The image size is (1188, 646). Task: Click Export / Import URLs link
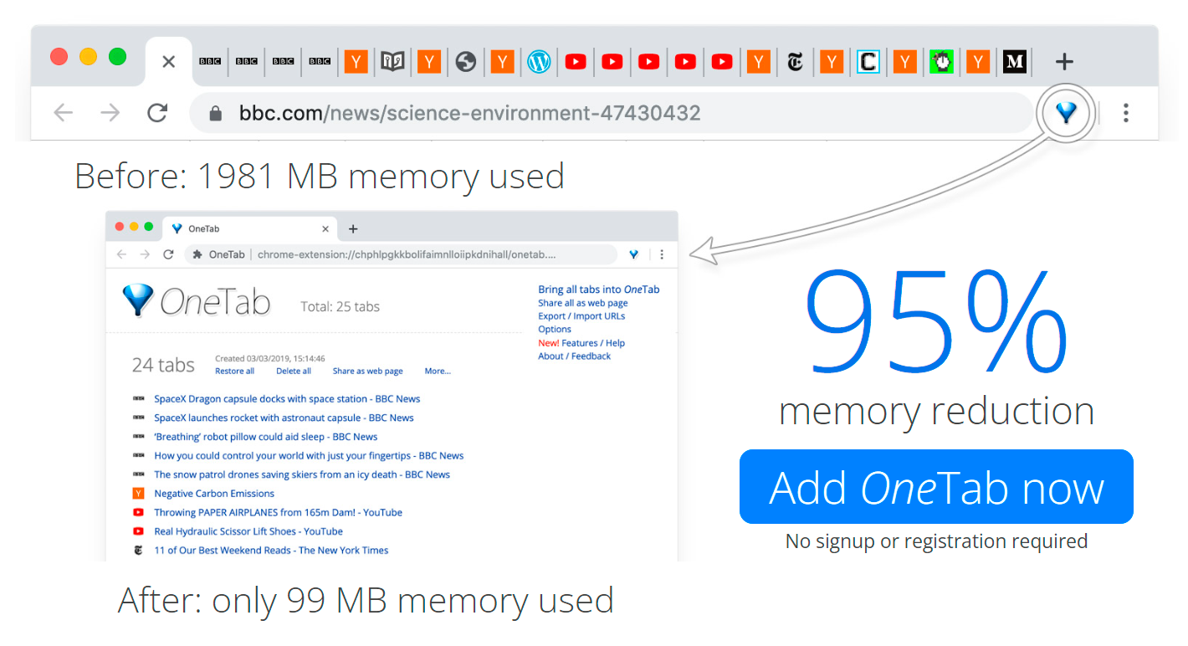581,316
